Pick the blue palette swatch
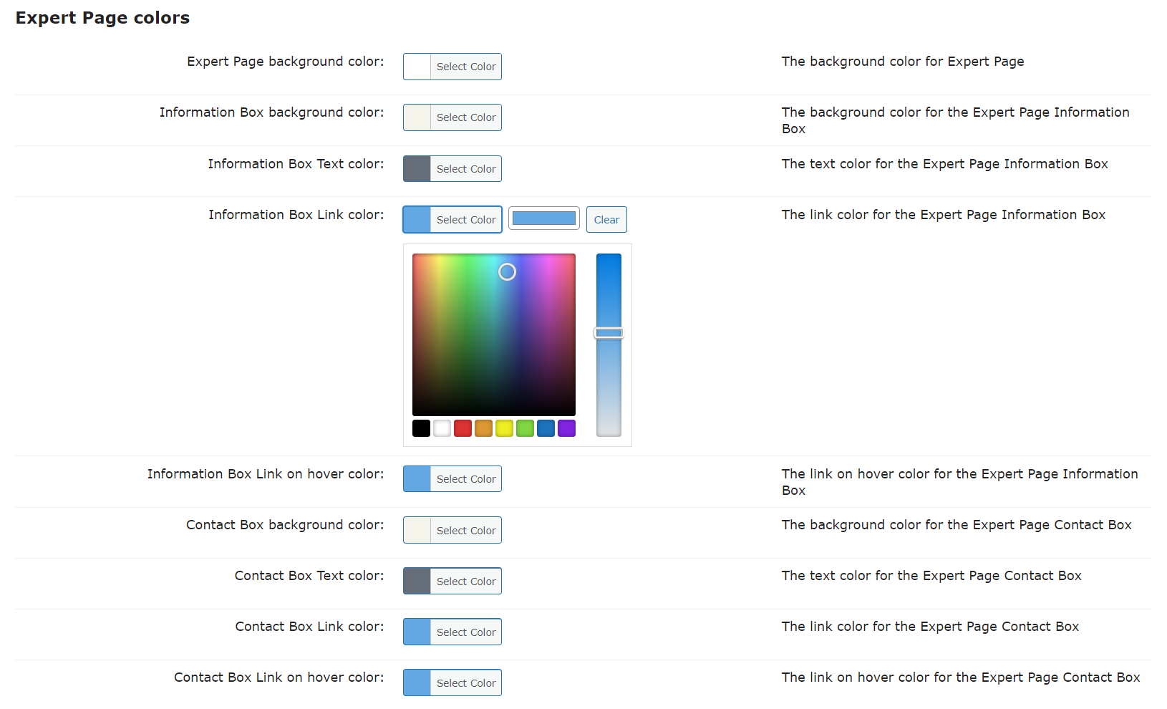 pyautogui.click(x=546, y=428)
